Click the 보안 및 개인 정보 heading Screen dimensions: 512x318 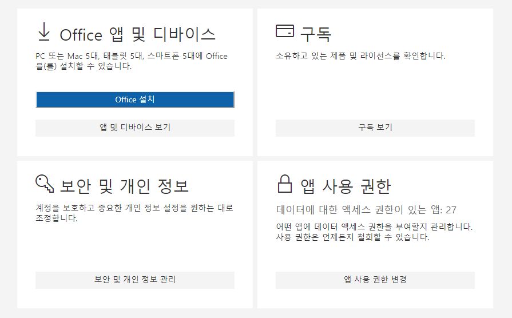pos(124,186)
